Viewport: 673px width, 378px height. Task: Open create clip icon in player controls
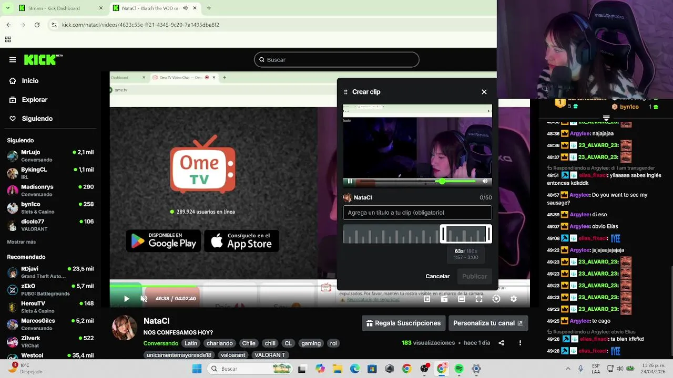[x=444, y=299]
